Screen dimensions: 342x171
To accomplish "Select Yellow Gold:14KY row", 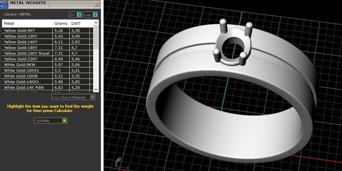I will click(47, 42).
